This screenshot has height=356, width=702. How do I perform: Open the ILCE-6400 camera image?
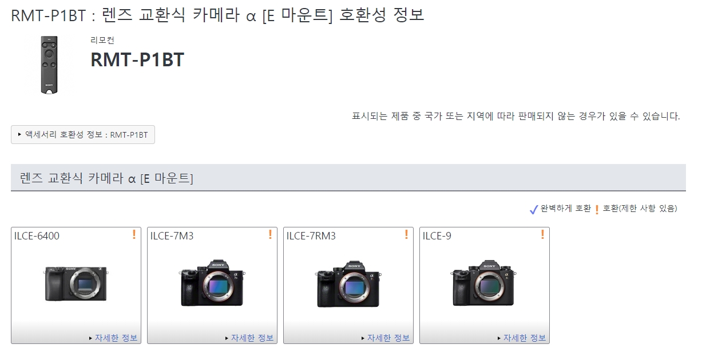(76, 283)
